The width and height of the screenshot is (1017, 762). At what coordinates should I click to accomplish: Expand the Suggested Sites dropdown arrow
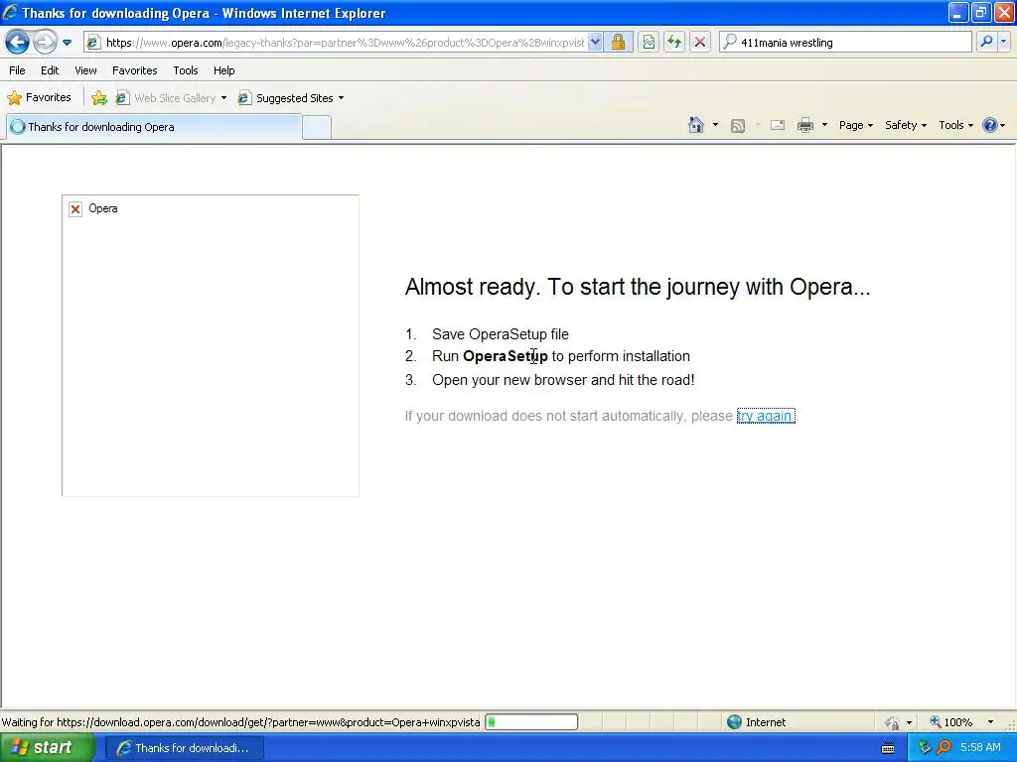tap(342, 98)
